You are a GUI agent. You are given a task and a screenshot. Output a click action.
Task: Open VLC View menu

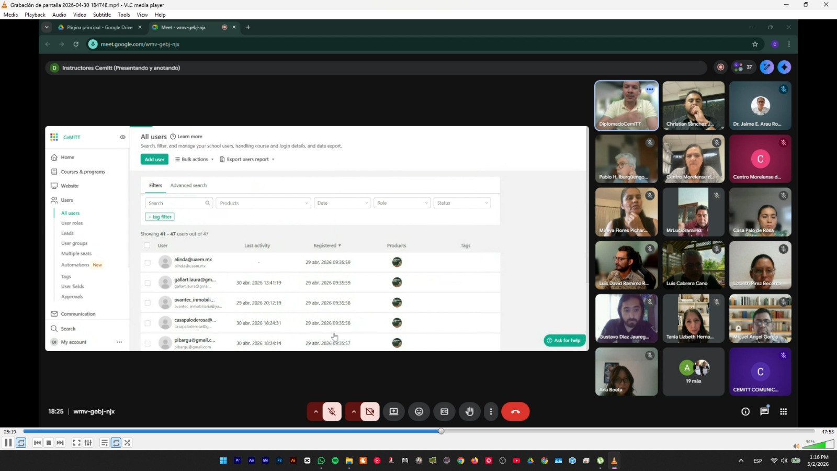pyautogui.click(x=142, y=15)
